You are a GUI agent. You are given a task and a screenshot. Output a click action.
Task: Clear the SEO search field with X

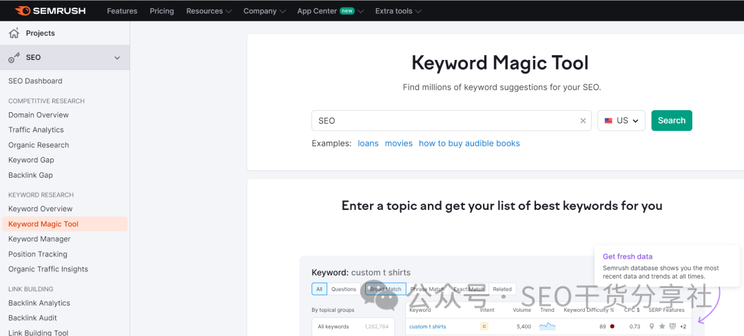(583, 121)
